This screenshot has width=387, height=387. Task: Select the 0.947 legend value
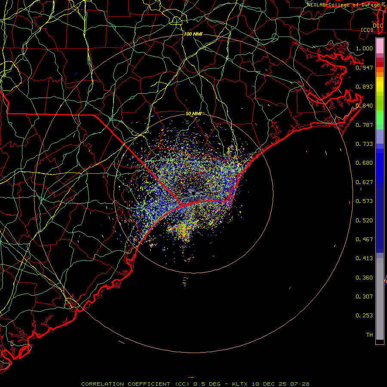point(364,68)
